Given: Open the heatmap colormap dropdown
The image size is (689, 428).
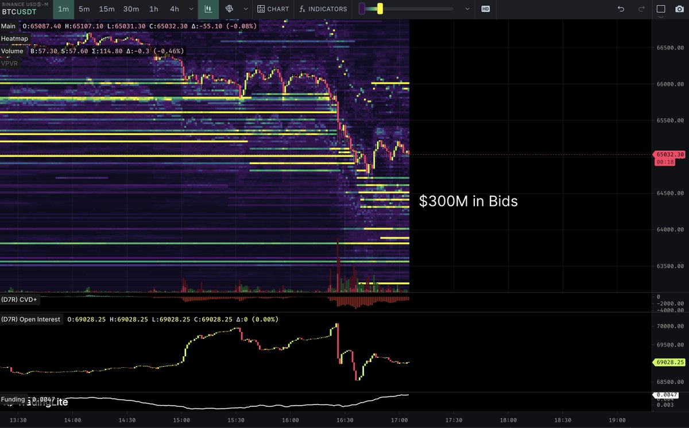Looking at the screenshot, I should point(467,9).
